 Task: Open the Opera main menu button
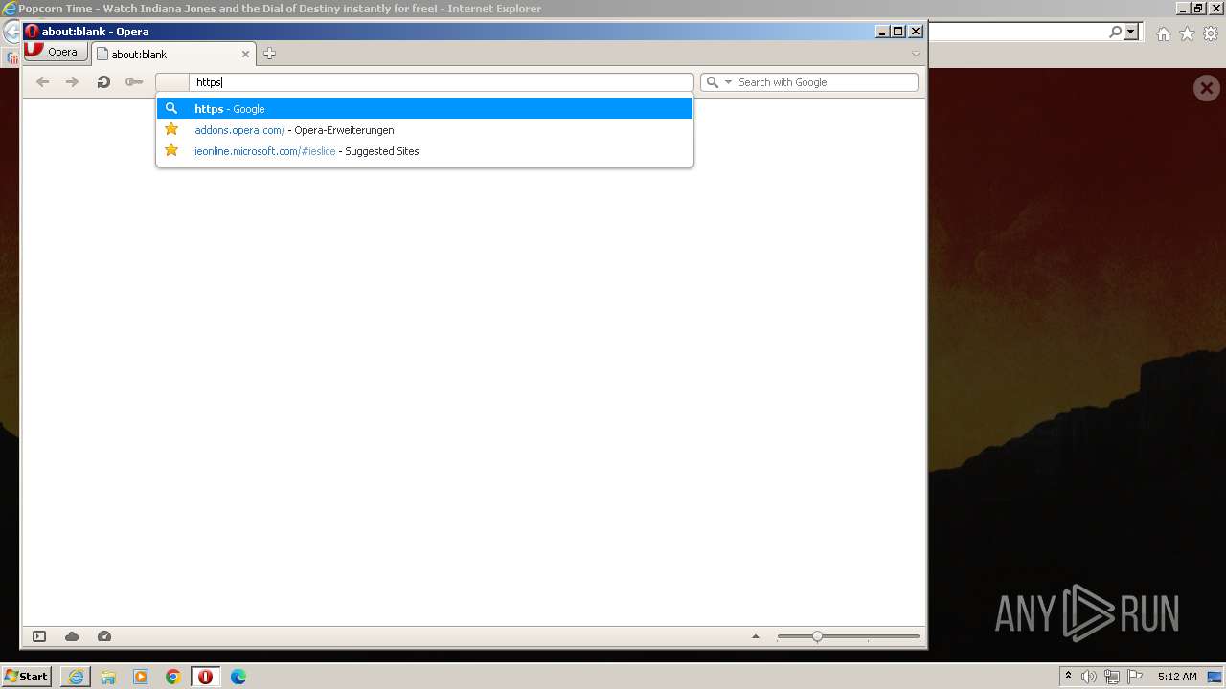(x=57, y=53)
